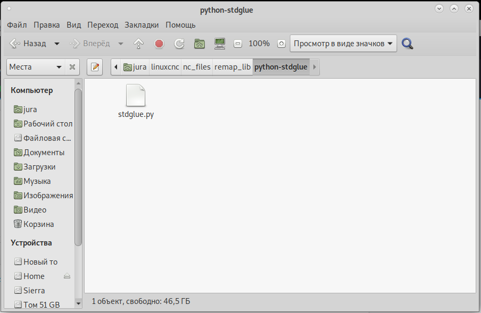This screenshot has width=481, height=313.
Task: Minimize the python-stdglue window
Action: point(439,9)
